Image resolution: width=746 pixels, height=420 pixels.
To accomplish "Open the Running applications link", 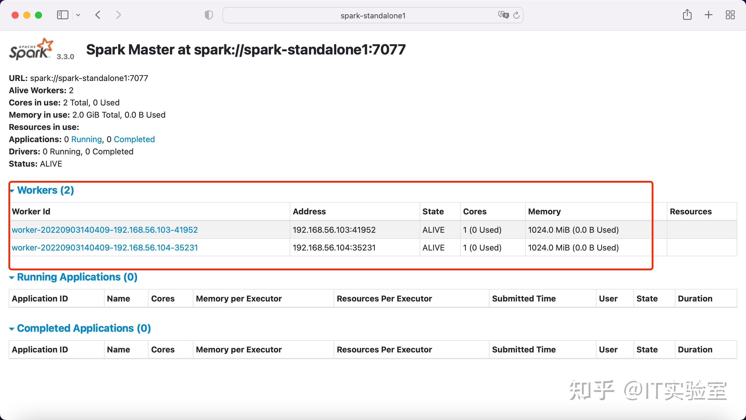I will point(87,139).
